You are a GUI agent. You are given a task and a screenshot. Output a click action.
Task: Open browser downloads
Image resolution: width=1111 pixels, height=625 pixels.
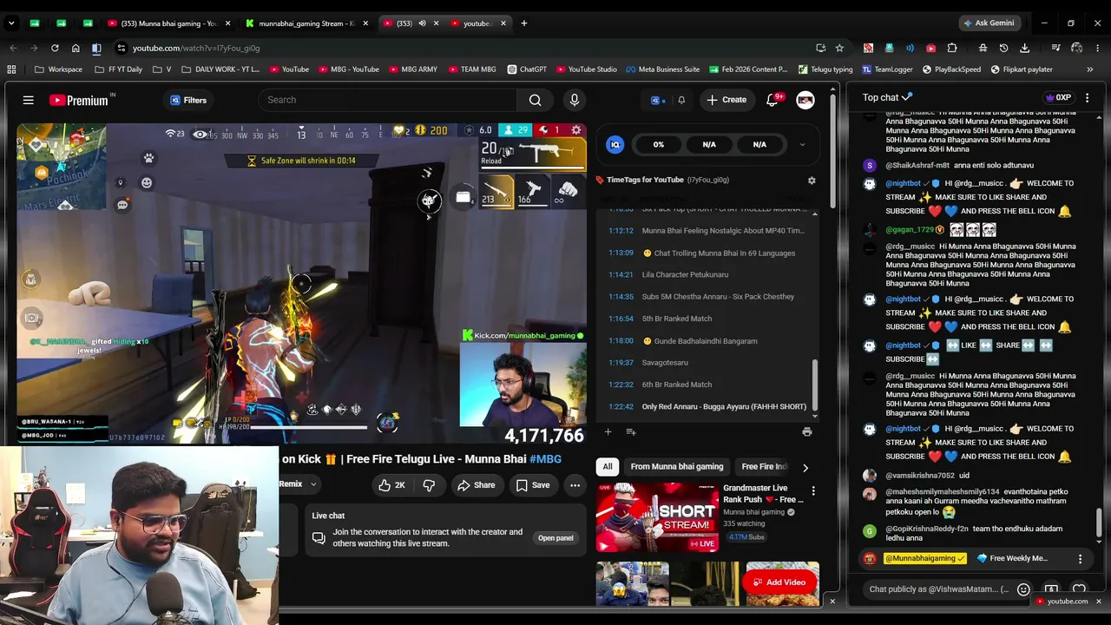click(1025, 48)
